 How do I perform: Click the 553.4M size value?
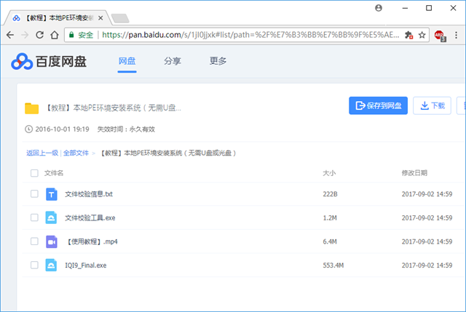coord(333,265)
